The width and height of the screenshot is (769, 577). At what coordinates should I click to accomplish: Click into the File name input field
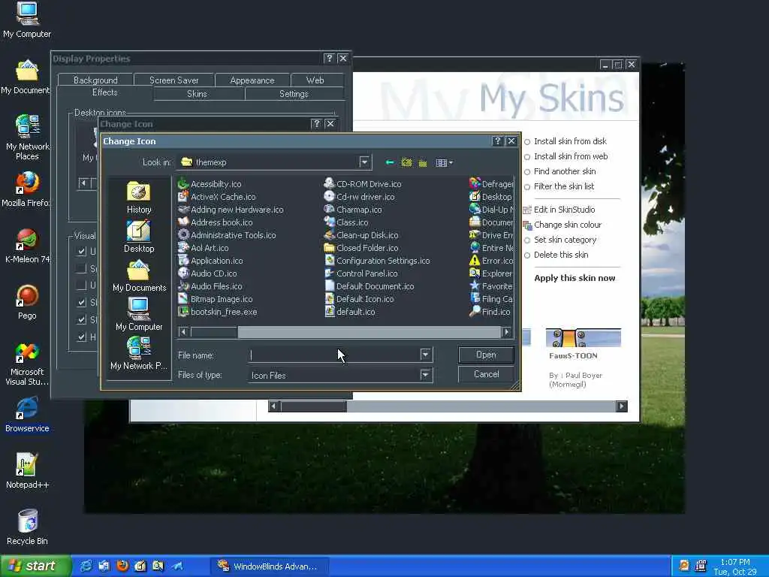click(x=334, y=355)
